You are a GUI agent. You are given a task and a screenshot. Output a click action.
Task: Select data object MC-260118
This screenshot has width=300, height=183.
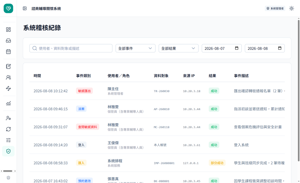point(162,127)
